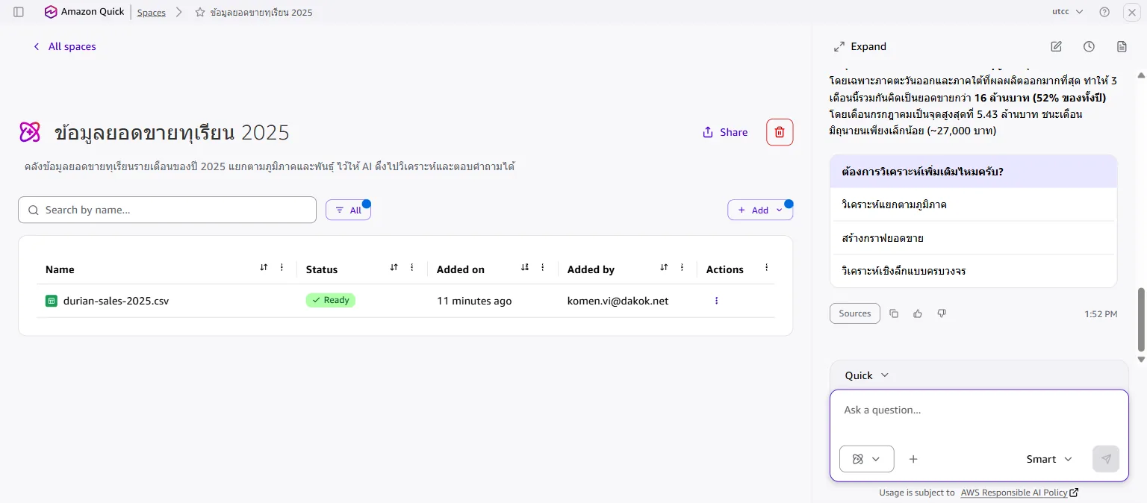
Task: Click the Search by name field
Action: point(167,210)
